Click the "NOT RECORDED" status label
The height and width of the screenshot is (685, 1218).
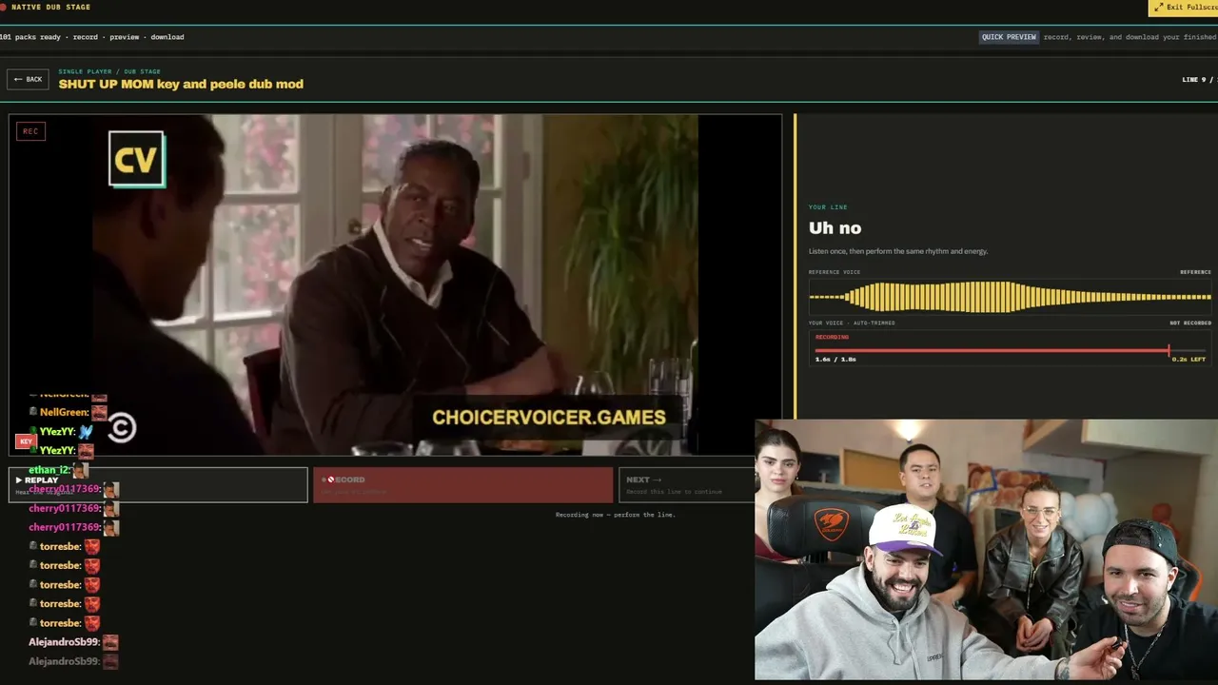pyautogui.click(x=1190, y=323)
